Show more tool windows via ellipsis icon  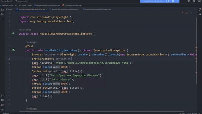(x=2, y=19)
